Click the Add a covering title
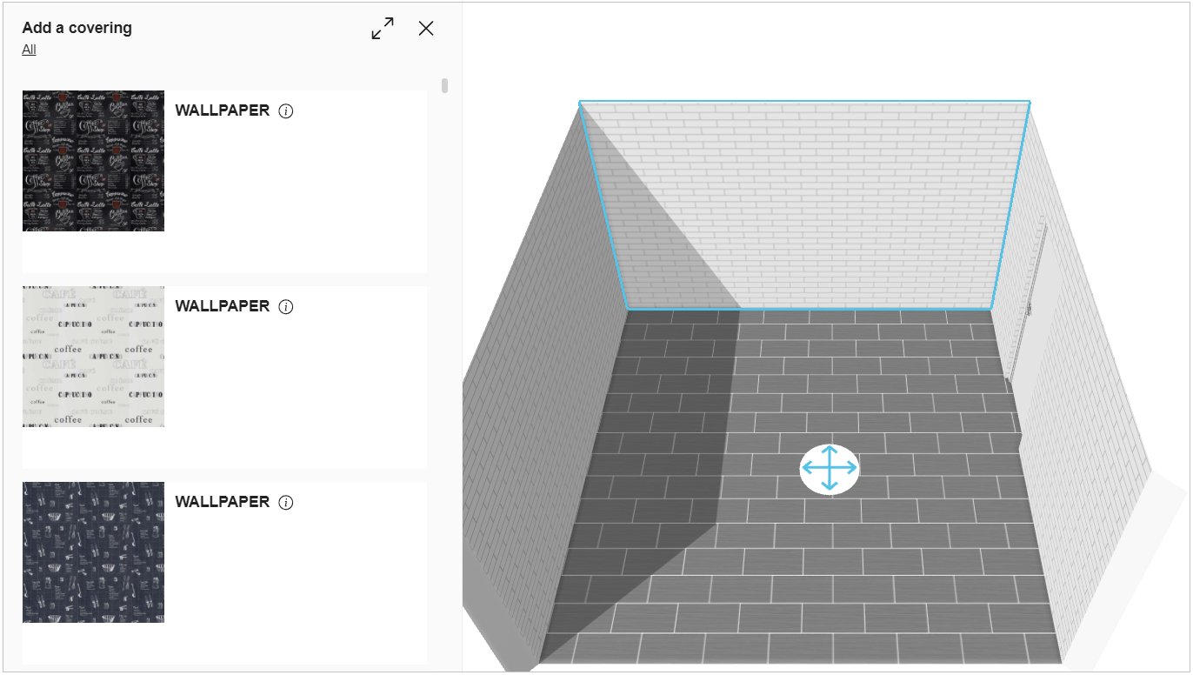 [x=76, y=28]
